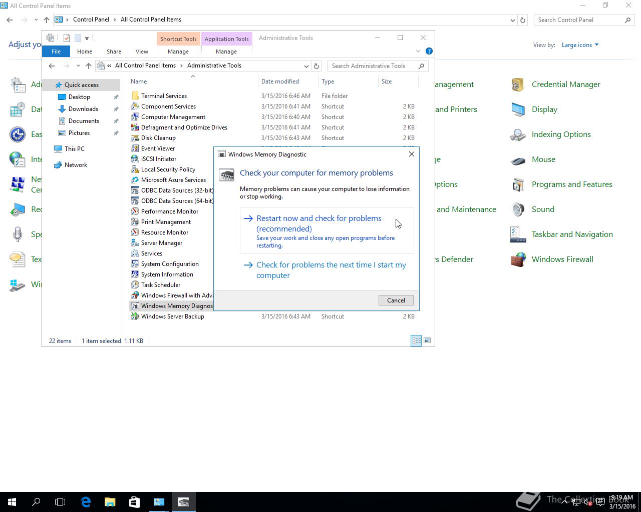Open Local Security Policy icon
The width and height of the screenshot is (641, 512).
coord(135,169)
